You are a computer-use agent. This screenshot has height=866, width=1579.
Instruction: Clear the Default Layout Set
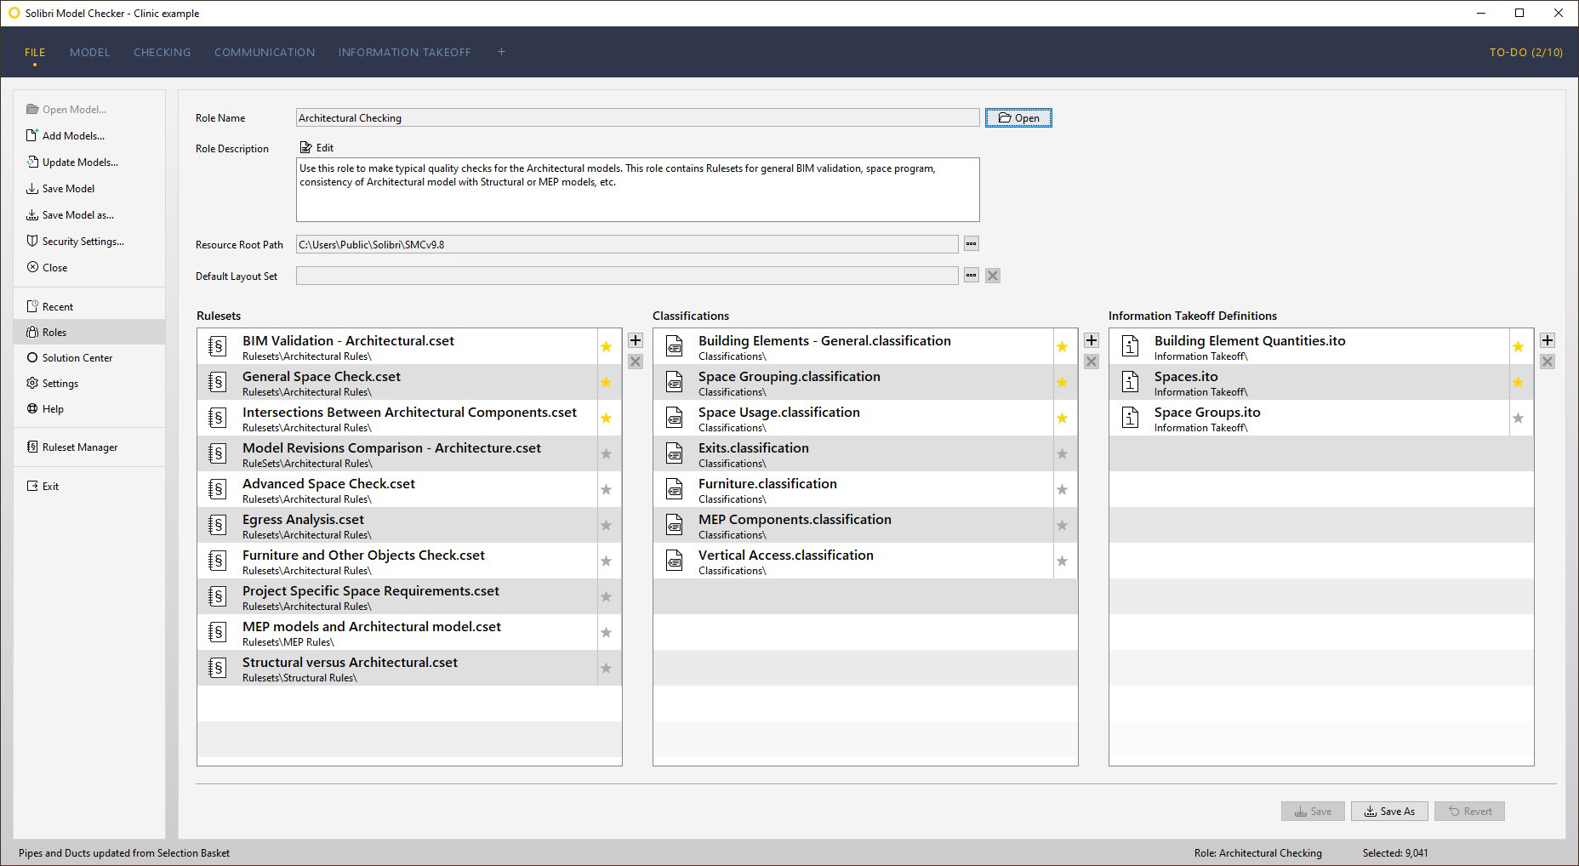[x=993, y=276]
